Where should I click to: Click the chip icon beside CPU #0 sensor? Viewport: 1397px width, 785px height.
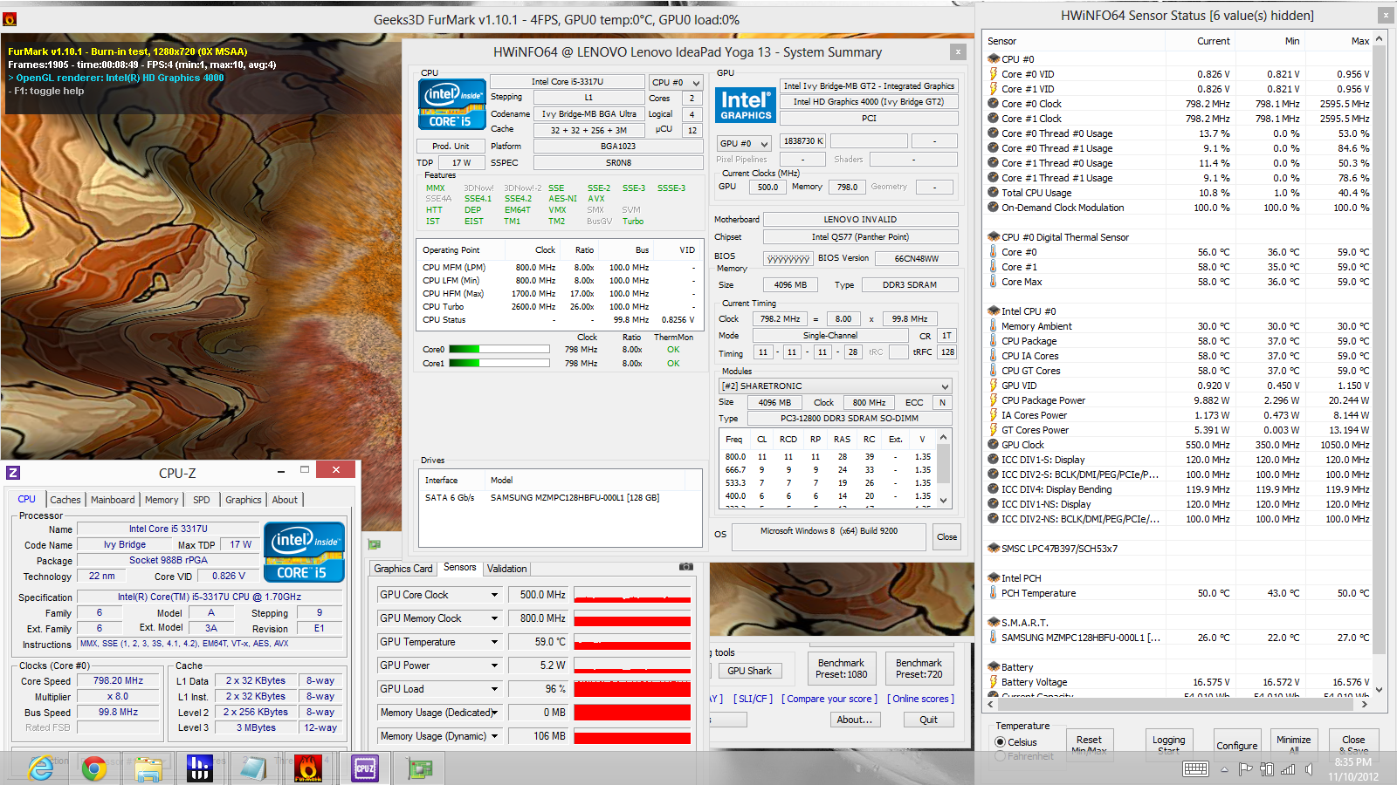pyautogui.click(x=994, y=59)
